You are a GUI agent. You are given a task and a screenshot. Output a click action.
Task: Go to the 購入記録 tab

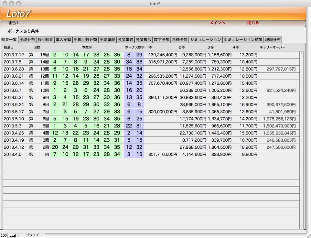pos(63,40)
